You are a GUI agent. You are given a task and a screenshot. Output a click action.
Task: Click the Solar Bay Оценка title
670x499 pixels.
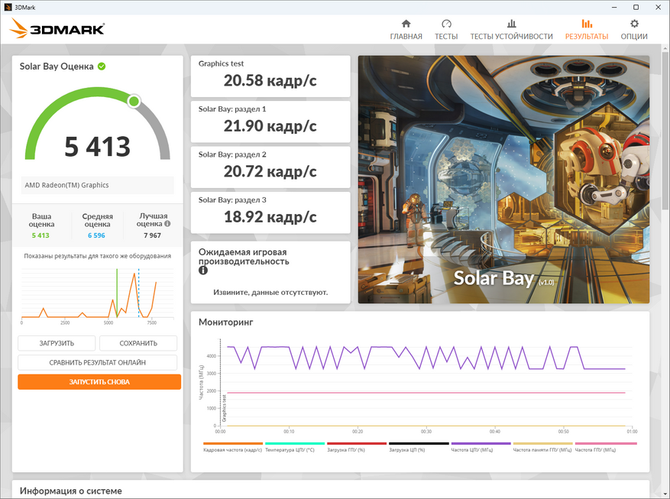[57, 66]
